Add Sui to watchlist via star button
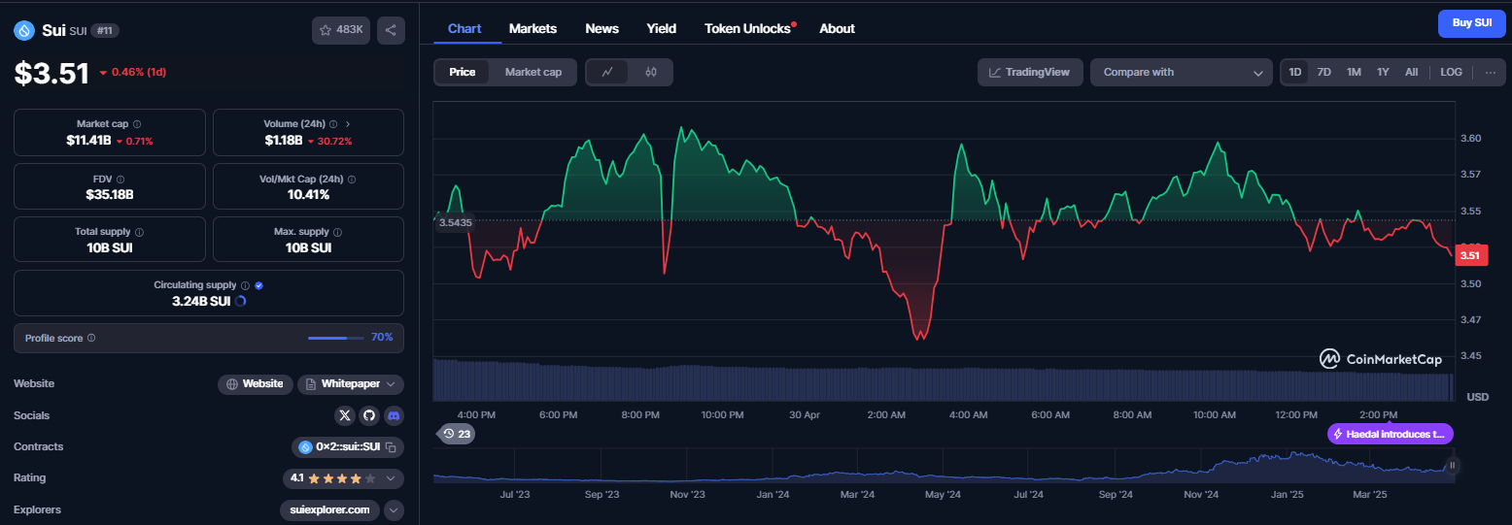 tap(341, 30)
